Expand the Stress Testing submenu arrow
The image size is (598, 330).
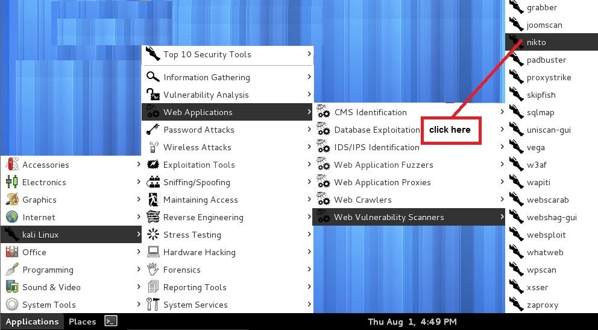point(309,234)
